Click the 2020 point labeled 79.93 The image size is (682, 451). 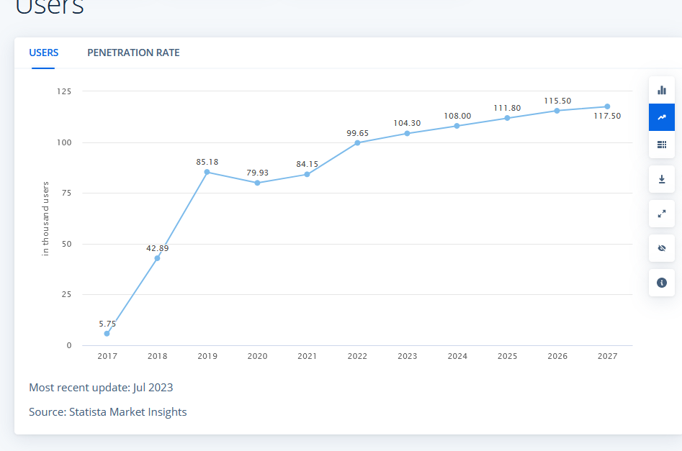pos(258,183)
